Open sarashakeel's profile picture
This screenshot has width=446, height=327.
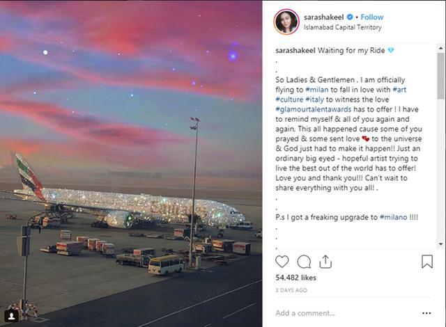pos(286,22)
